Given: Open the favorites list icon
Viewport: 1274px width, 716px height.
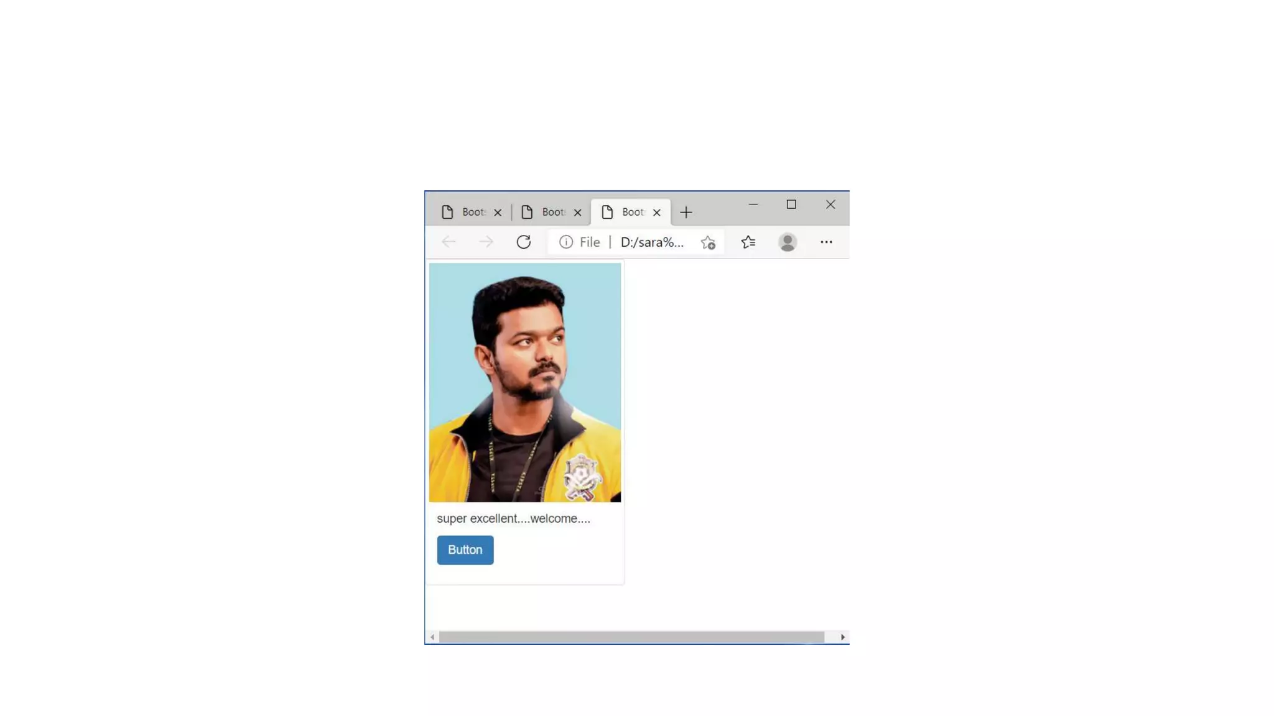Looking at the screenshot, I should tap(748, 242).
